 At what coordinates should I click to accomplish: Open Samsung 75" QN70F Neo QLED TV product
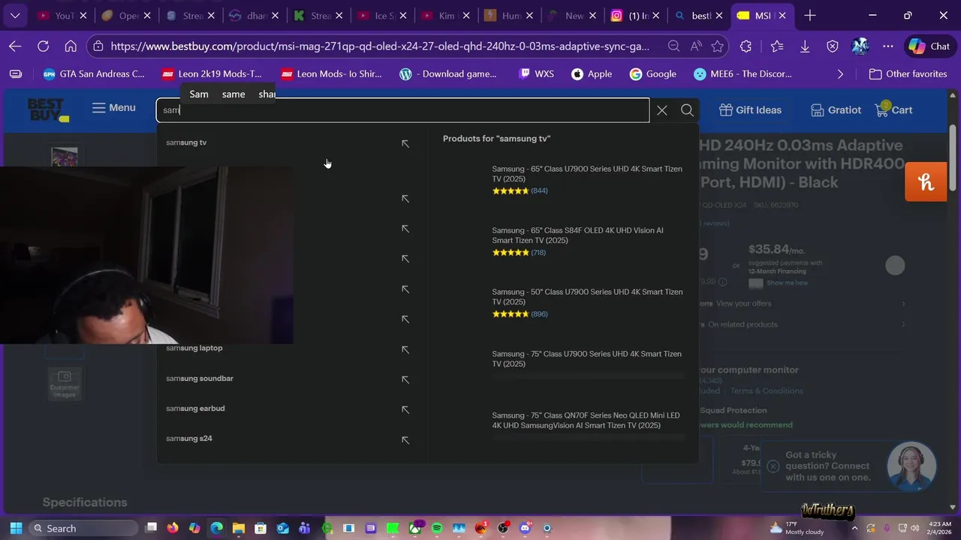[586, 420]
